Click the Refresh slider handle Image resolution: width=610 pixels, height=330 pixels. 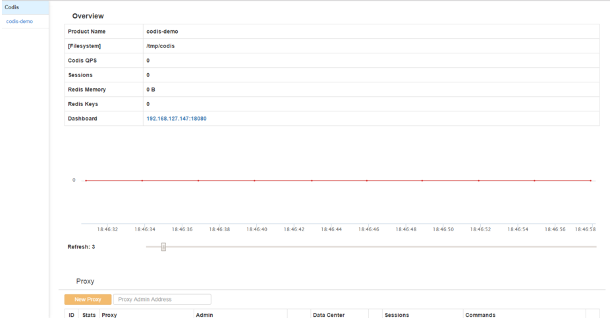click(163, 247)
